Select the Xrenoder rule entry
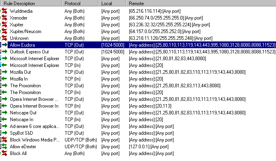276x161 pixels. pos(138,18)
